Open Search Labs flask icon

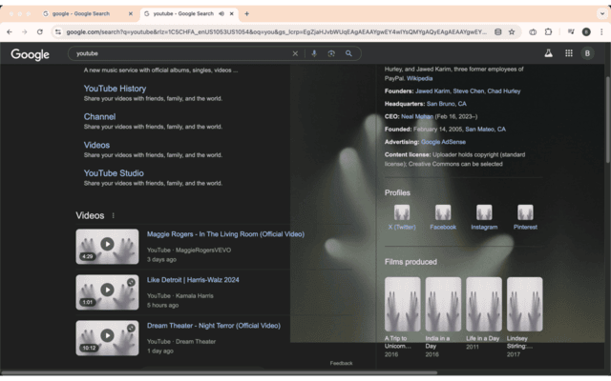548,54
